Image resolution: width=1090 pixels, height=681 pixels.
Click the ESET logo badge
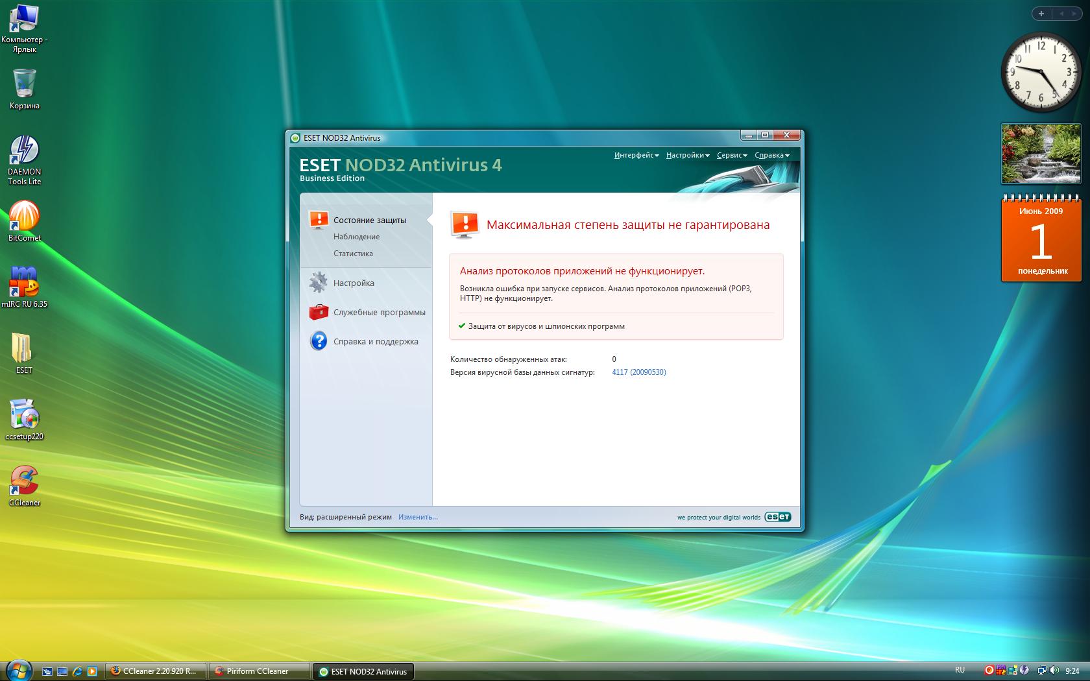pos(777,517)
